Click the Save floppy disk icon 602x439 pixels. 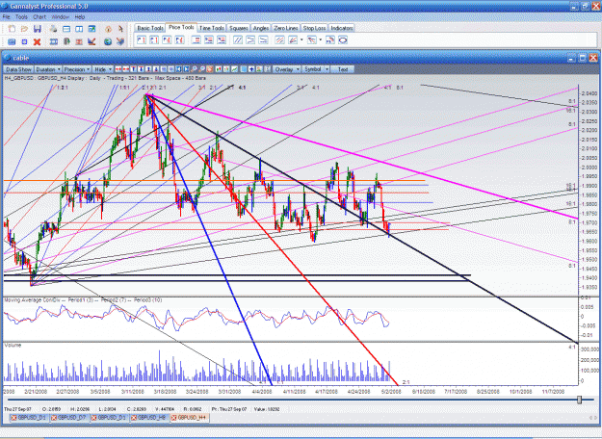38,29
